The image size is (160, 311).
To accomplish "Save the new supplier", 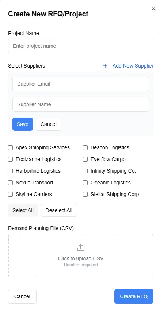I will [23, 124].
